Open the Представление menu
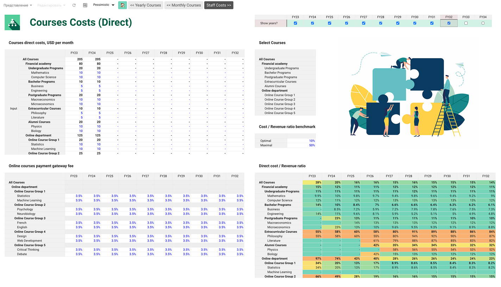This screenshot has height=287, width=501. [18, 5]
